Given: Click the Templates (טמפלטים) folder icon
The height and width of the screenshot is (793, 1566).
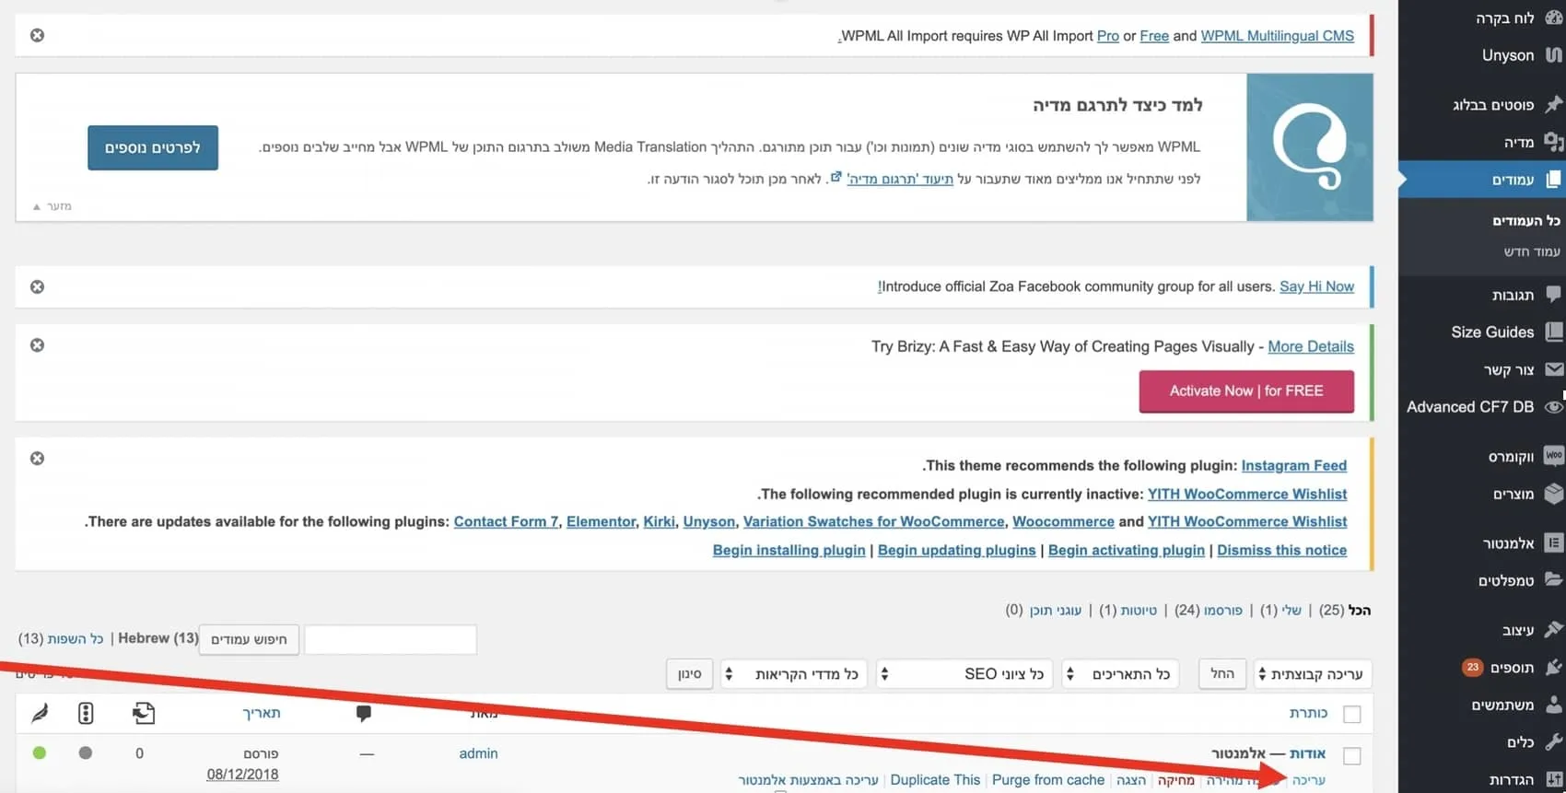Looking at the screenshot, I should click(x=1553, y=579).
